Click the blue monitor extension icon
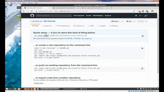 [147, 11]
